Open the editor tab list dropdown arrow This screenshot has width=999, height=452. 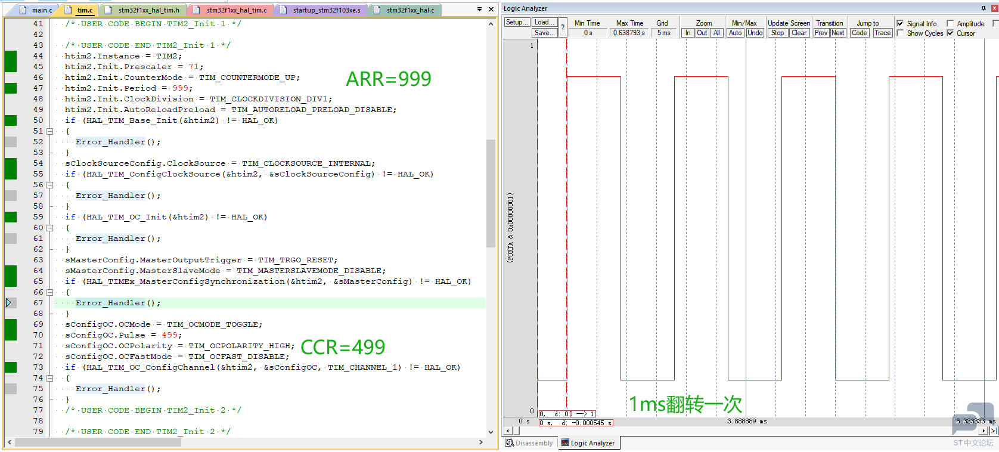point(479,10)
